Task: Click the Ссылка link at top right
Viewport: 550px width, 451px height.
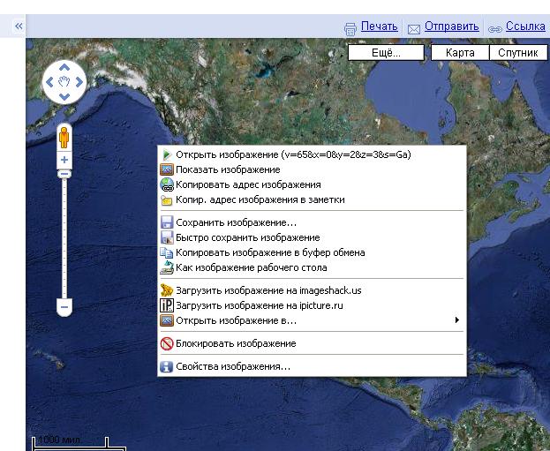Action: click(x=526, y=26)
